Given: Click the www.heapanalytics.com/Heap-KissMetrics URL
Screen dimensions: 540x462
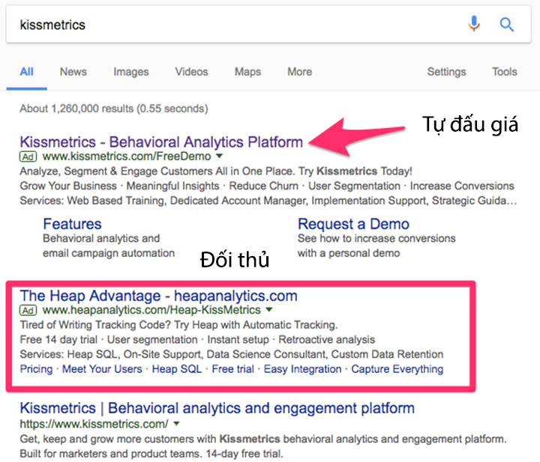Looking at the screenshot, I should (151, 310).
